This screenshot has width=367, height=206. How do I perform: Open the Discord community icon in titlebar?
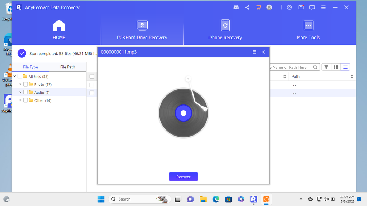236,7
